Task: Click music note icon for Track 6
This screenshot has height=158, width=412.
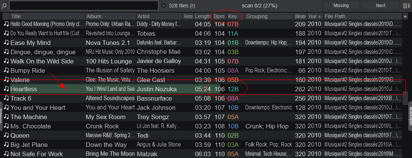Action: pos(6,98)
